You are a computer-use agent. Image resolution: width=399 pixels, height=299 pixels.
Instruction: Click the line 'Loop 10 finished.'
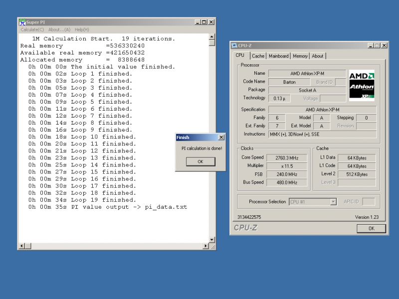coord(82,137)
